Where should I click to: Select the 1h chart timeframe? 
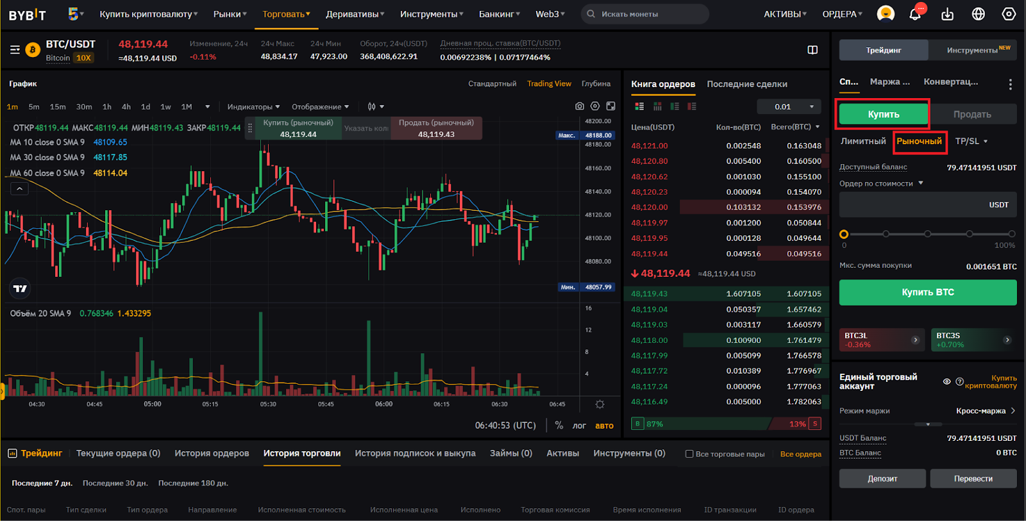click(107, 107)
